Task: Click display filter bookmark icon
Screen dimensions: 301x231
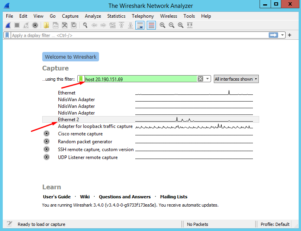Action: pyautogui.click(x=7, y=35)
